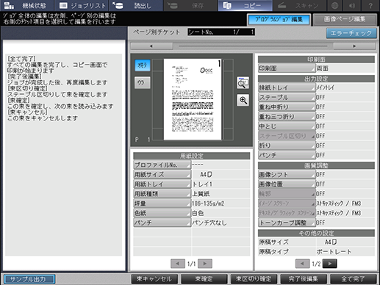
Task: Click the preview magnifier document icon
Action: click(243, 83)
